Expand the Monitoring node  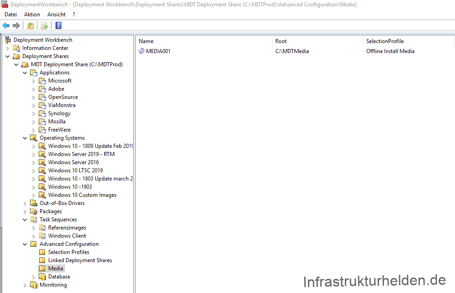25,285
